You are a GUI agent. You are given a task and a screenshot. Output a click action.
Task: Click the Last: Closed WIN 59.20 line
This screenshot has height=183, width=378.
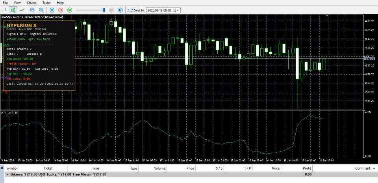pos(41,84)
